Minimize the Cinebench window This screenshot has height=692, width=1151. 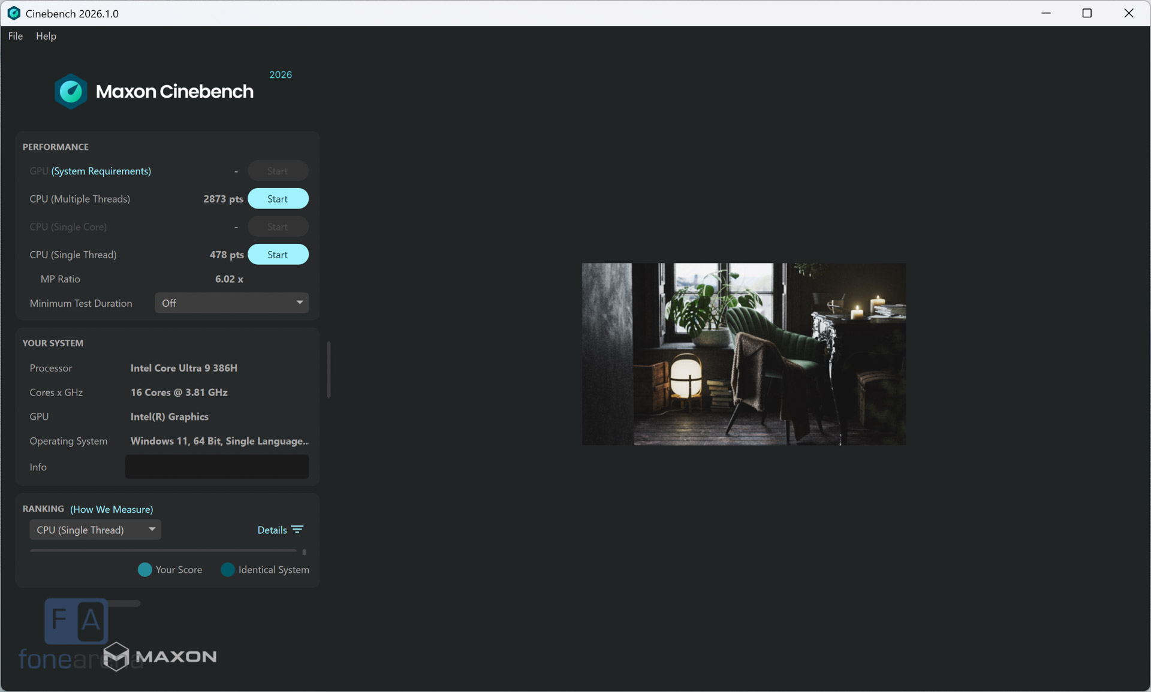pyautogui.click(x=1046, y=13)
